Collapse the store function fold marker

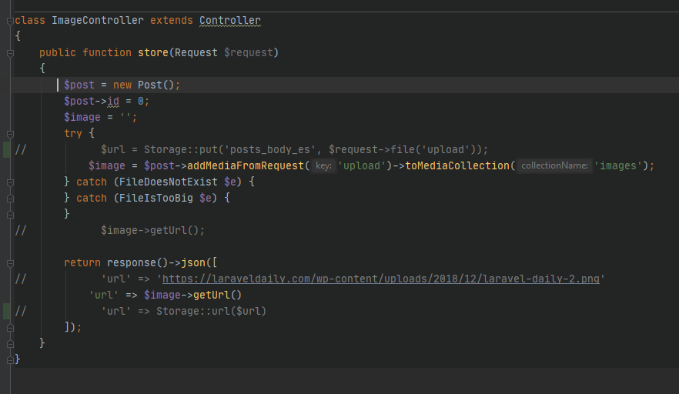10,53
